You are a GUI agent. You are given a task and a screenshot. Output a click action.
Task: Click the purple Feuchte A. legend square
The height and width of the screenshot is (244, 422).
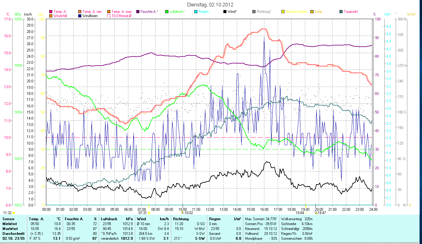point(138,12)
